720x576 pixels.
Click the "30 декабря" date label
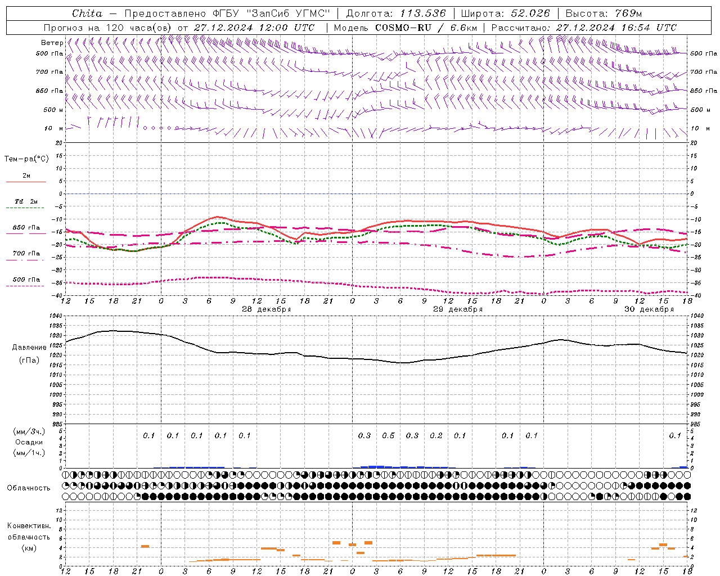coord(649,309)
